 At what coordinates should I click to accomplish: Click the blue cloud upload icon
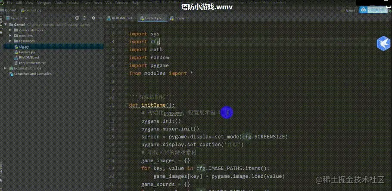(x=363, y=10)
